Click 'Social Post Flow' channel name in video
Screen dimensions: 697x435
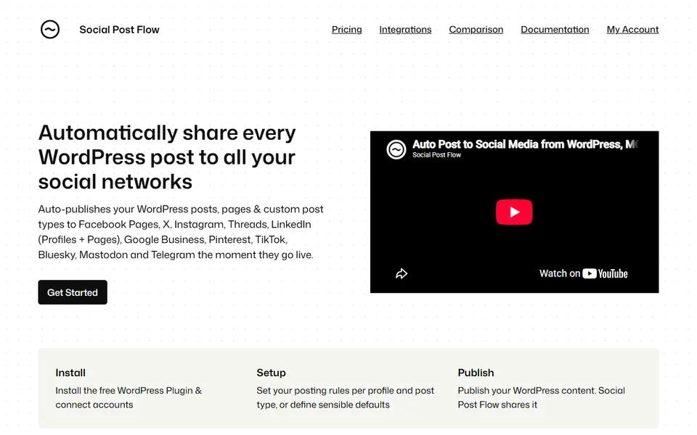pos(436,155)
